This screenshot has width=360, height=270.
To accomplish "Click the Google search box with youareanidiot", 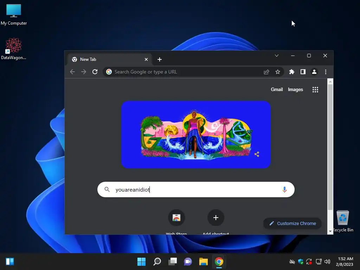I will 196,189.
